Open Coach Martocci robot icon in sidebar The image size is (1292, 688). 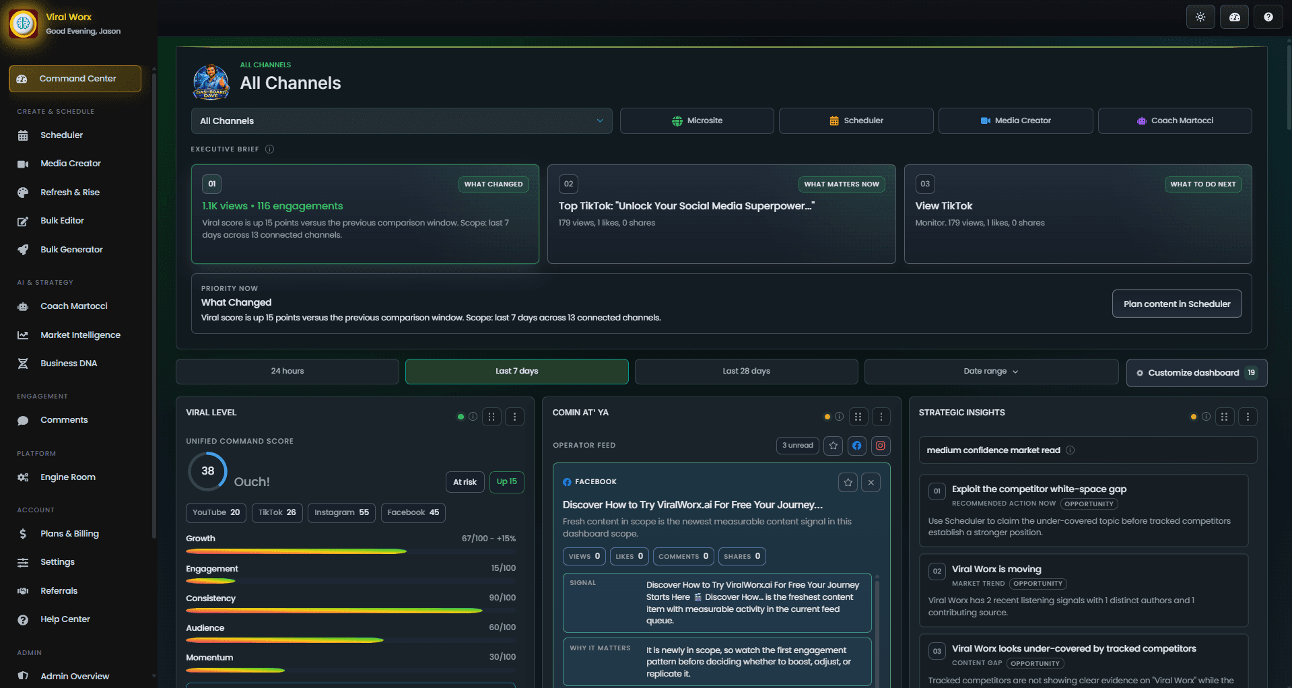23,306
